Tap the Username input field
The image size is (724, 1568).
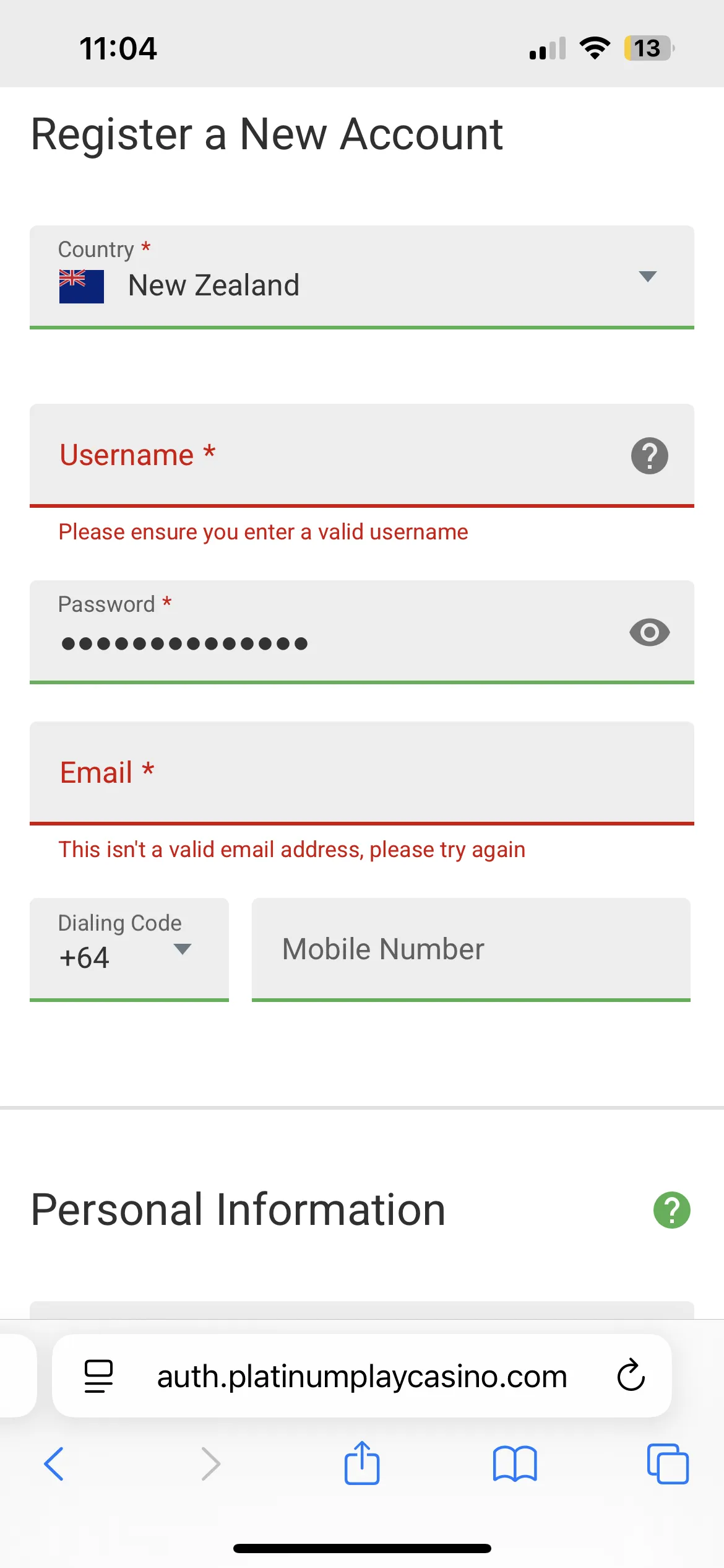pyautogui.click(x=334, y=455)
